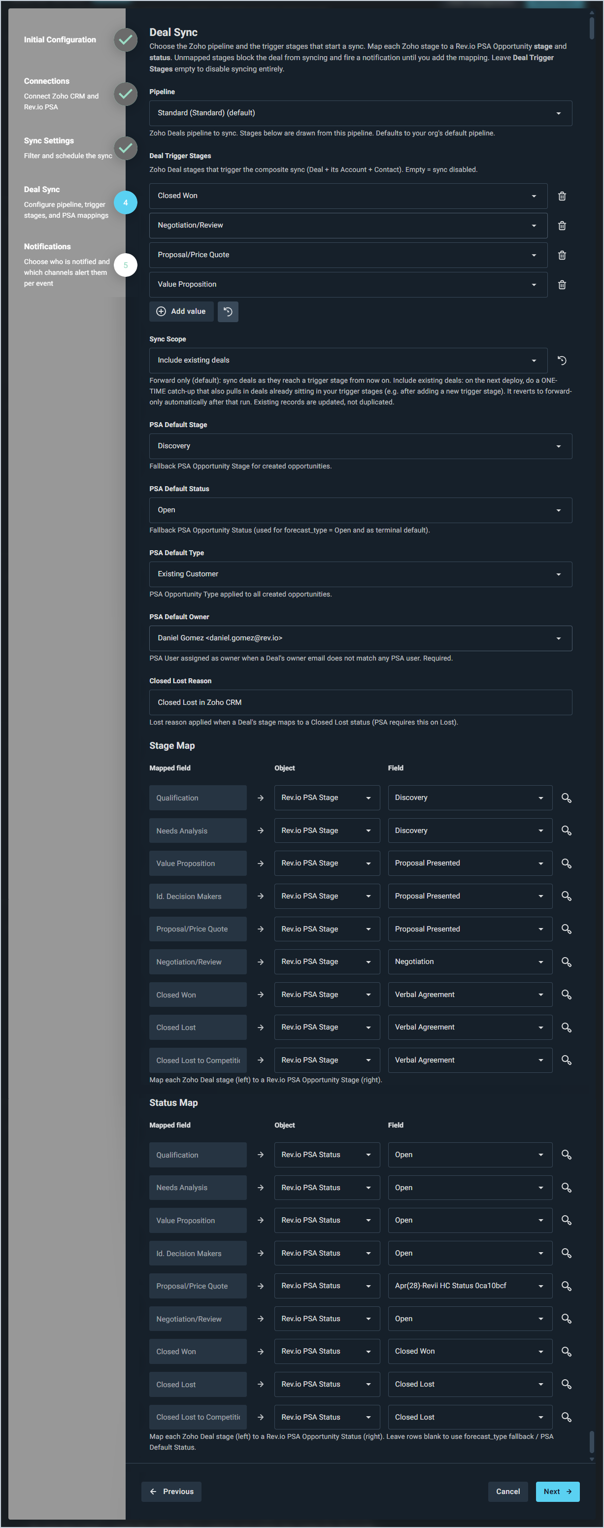The height and width of the screenshot is (1528, 604).
Task: Click the Next button
Action: [558, 1491]
